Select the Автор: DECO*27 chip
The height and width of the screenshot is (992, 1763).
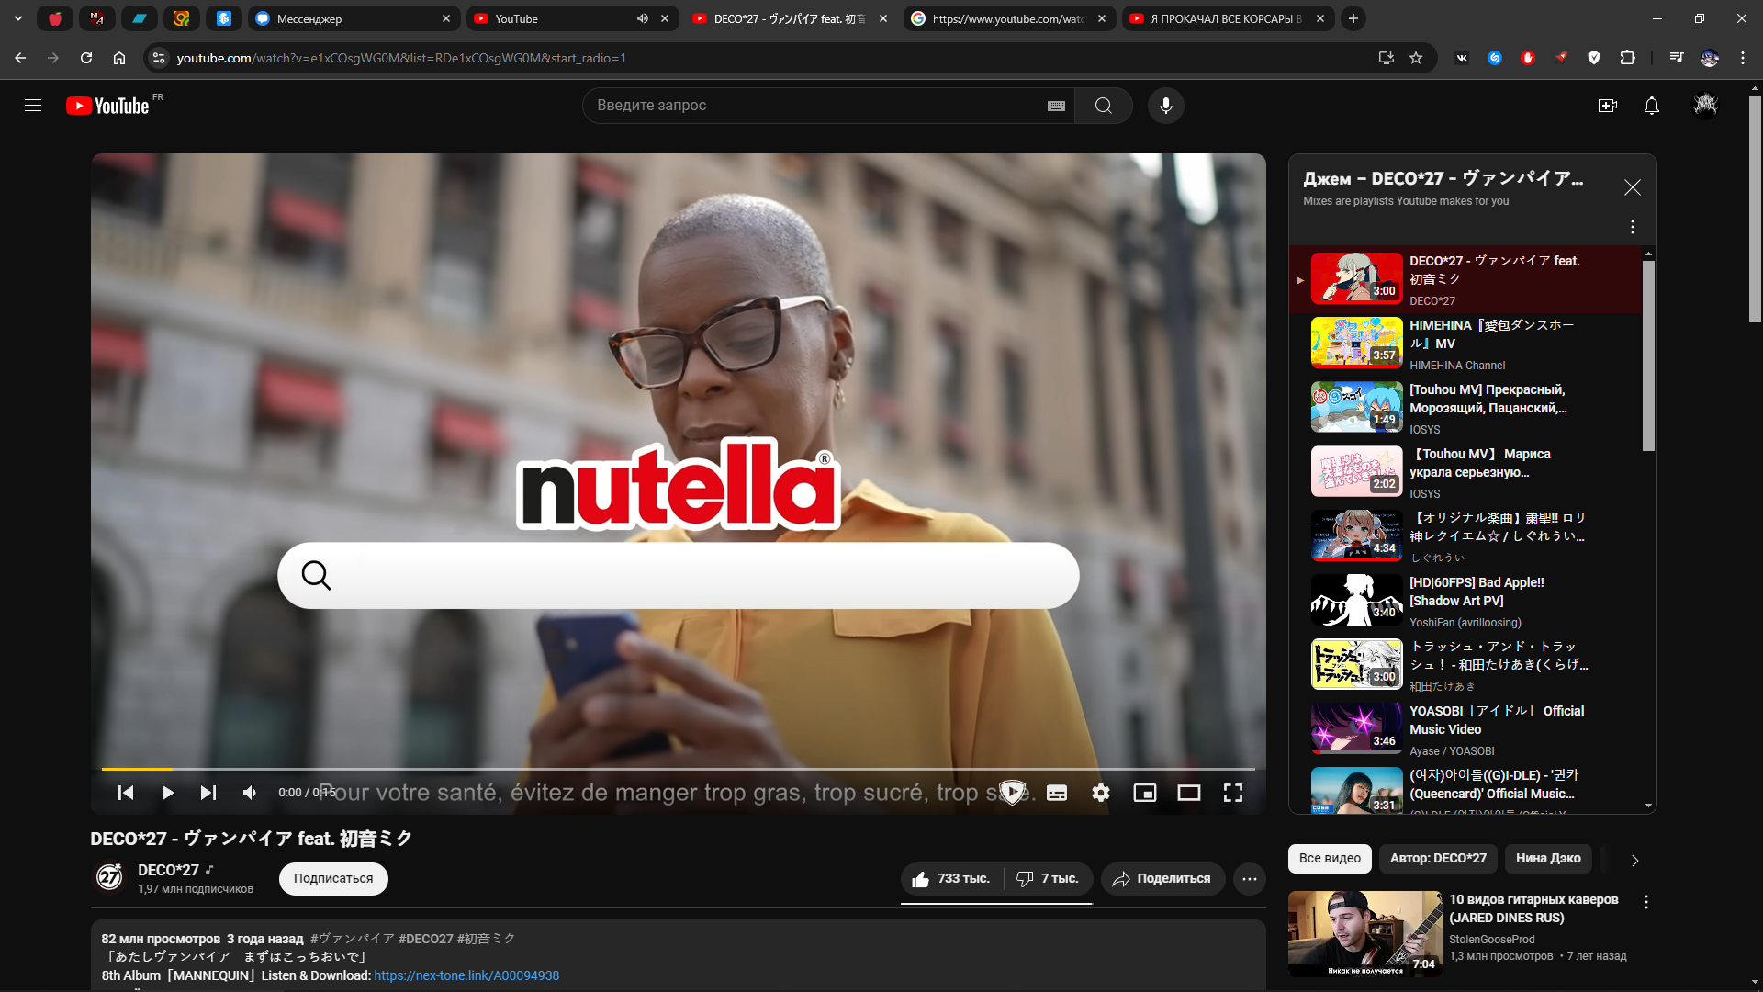[x=1438, y=858]
